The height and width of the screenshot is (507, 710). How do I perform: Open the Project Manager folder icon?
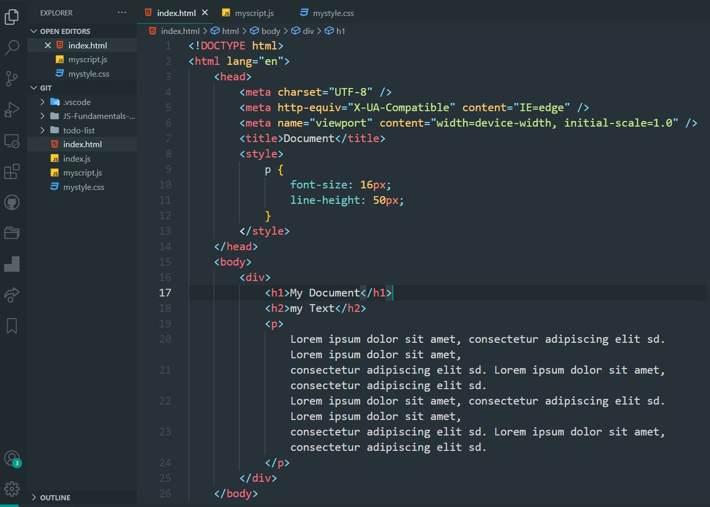12,233
